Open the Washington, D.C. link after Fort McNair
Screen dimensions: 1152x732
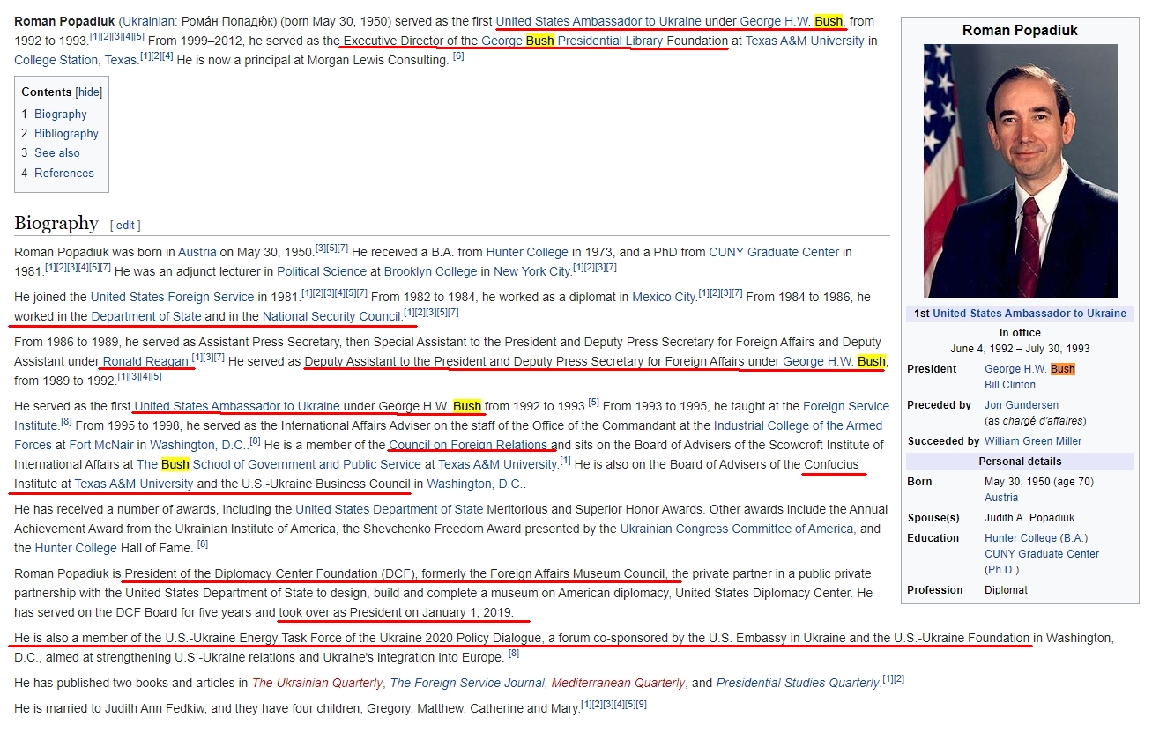(x=198, y=445)
